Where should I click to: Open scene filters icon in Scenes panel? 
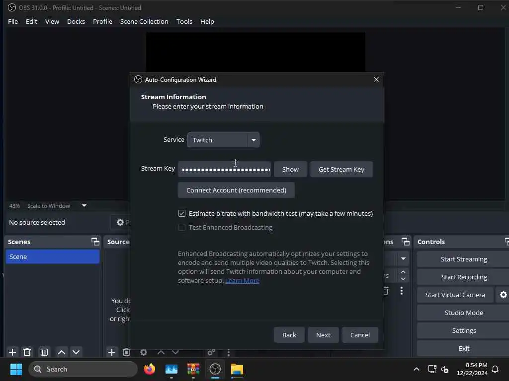(x=44, y=352)
